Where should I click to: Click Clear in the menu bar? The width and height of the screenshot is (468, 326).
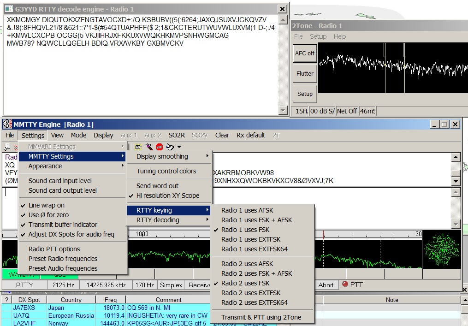pyautogui.click(x=222, y=135)
